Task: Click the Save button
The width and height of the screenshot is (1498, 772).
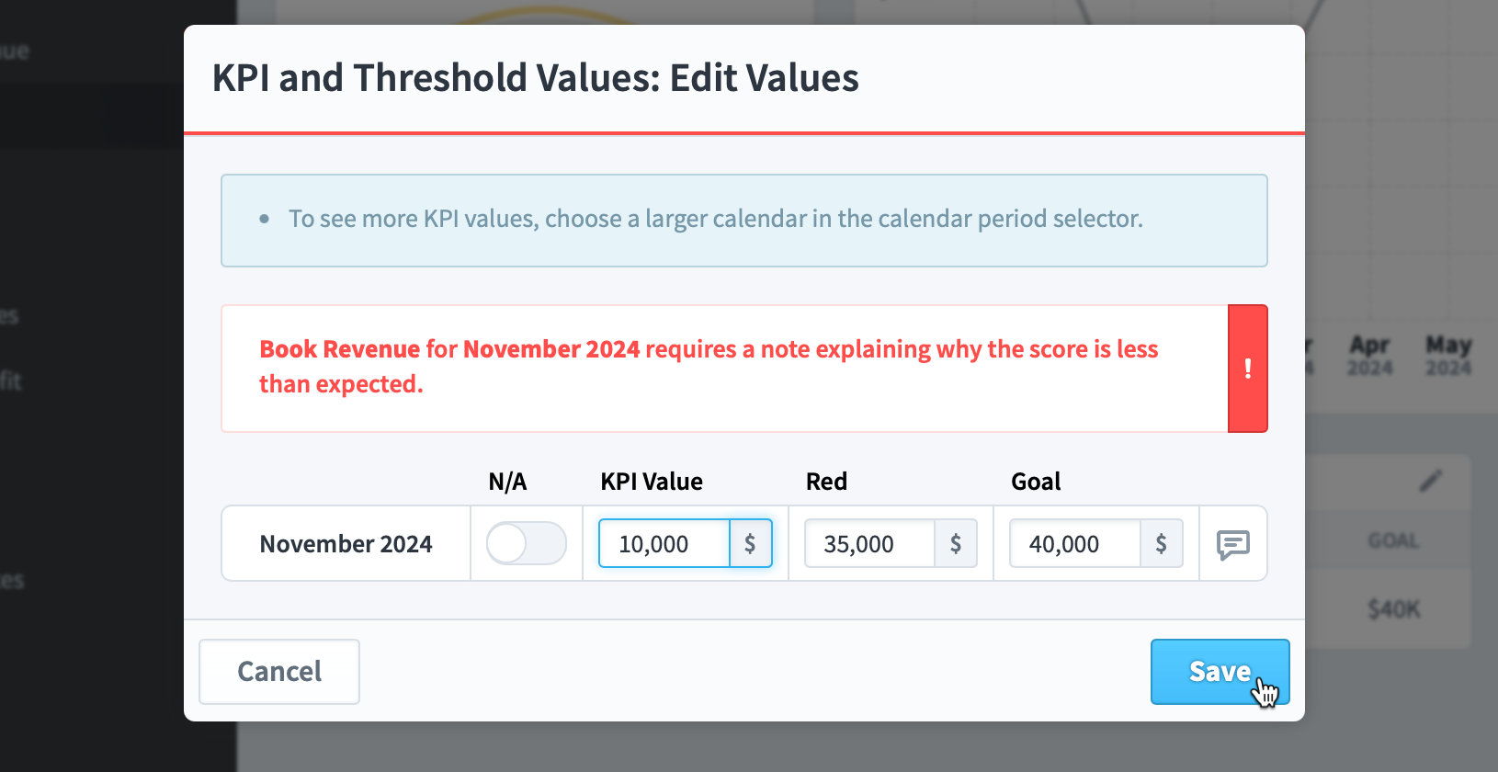Action: [1220, 672]
